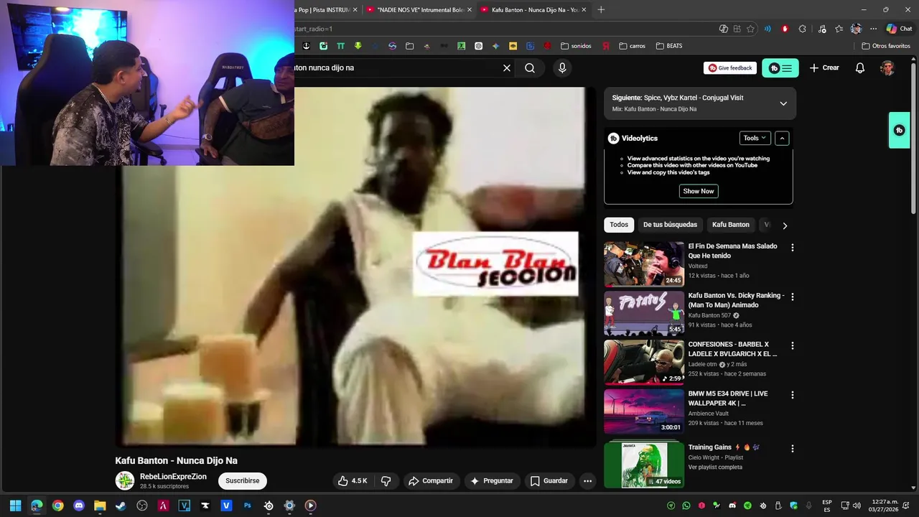Save the video with Guardar
Viewport: 919px width, 517px height.
[x=549, y=481]
